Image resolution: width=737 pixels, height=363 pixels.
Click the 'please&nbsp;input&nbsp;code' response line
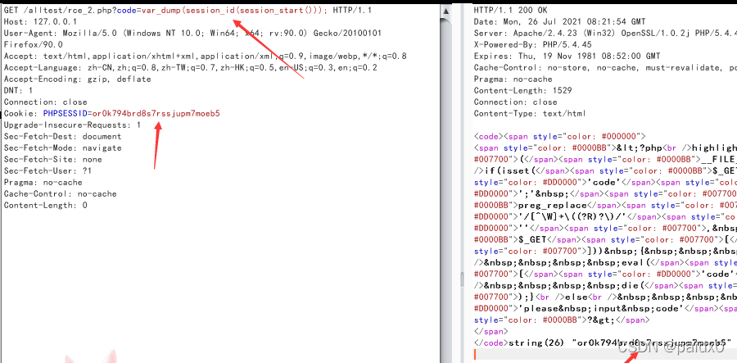[x=604, y=308]
